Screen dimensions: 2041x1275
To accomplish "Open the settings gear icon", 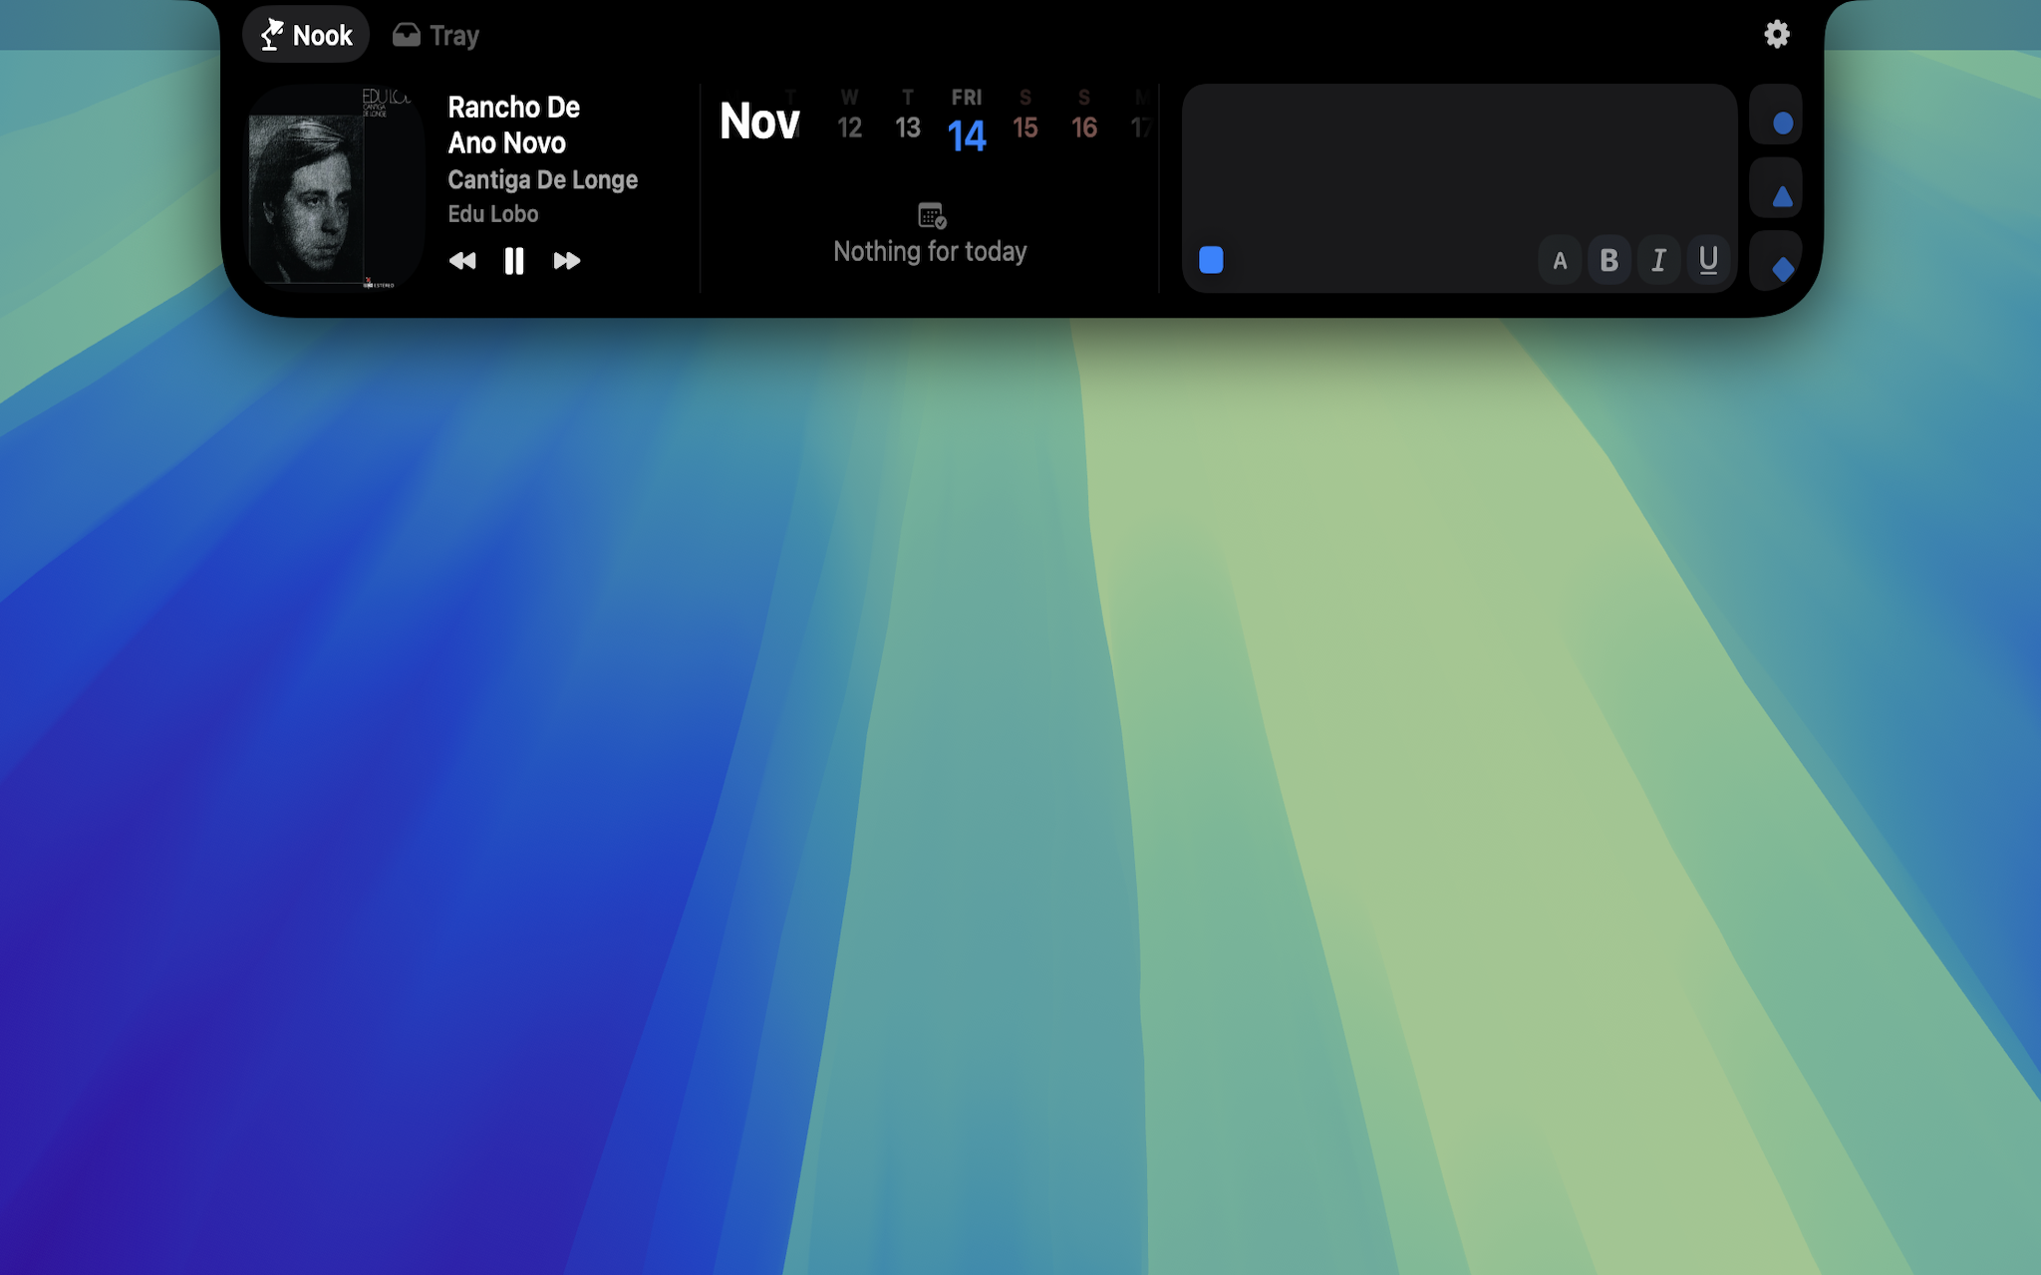I will pos(1776,35).
